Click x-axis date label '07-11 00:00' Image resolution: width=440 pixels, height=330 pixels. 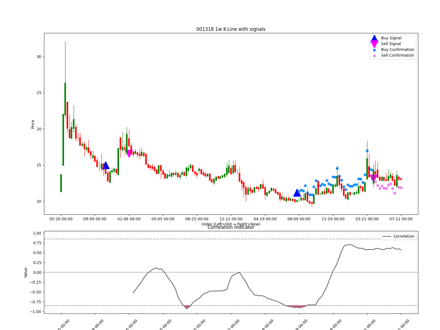tap(401, 219)
